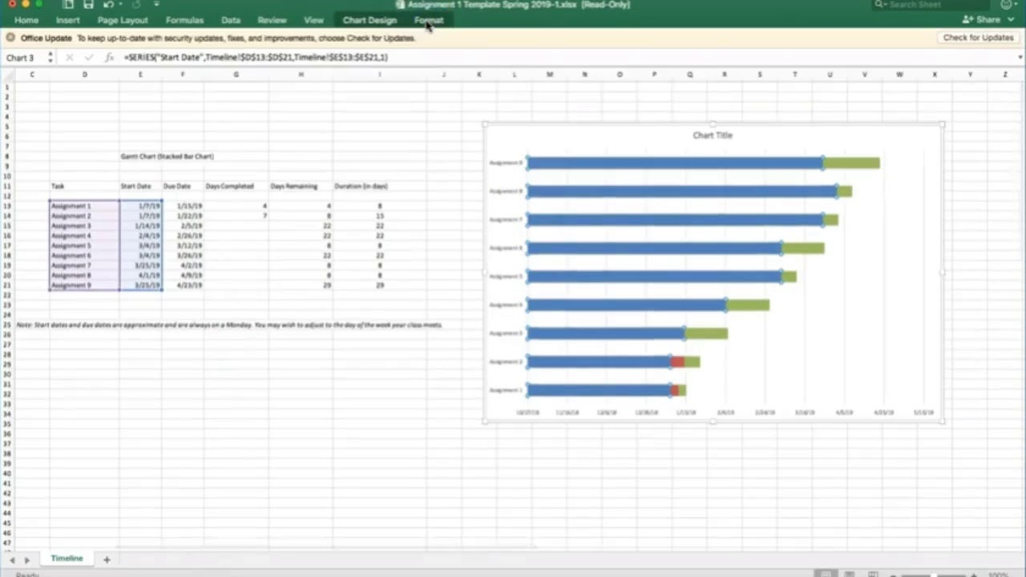1026x577 pixels.
Task: Open the View ribbon tab
Action: pyautogui.click(x=313, y=20)
